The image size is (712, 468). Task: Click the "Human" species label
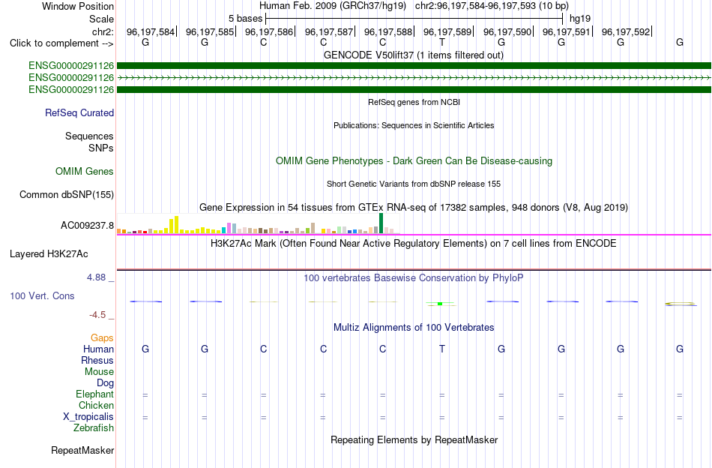click(x=98, y=349)
